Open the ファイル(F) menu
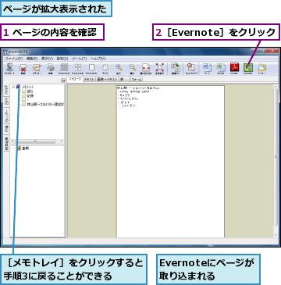 pyautogui.click(x=13, y=59)
